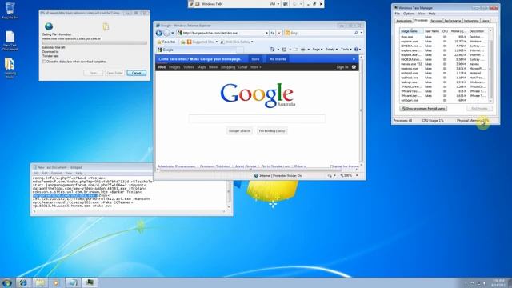Image resolution: width=512 pixels, height=288 pixels.
Task: Switch to Task Manager Networking tab
Action: click(x=471, y=21)
